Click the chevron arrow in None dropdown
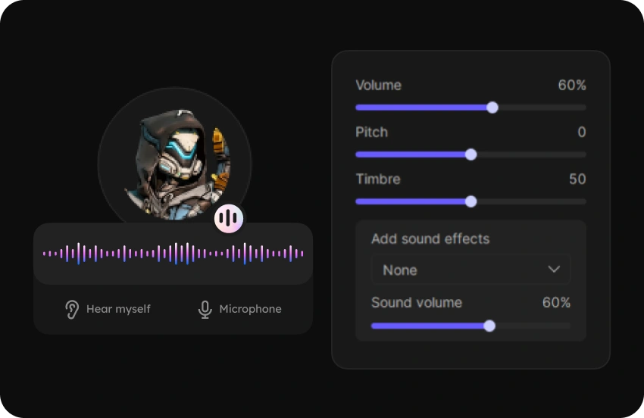 click(x=554, y=270)
